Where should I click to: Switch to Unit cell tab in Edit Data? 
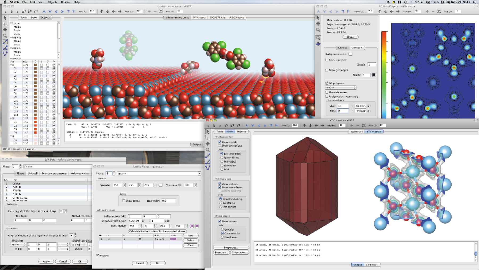(x=33, y=173)
